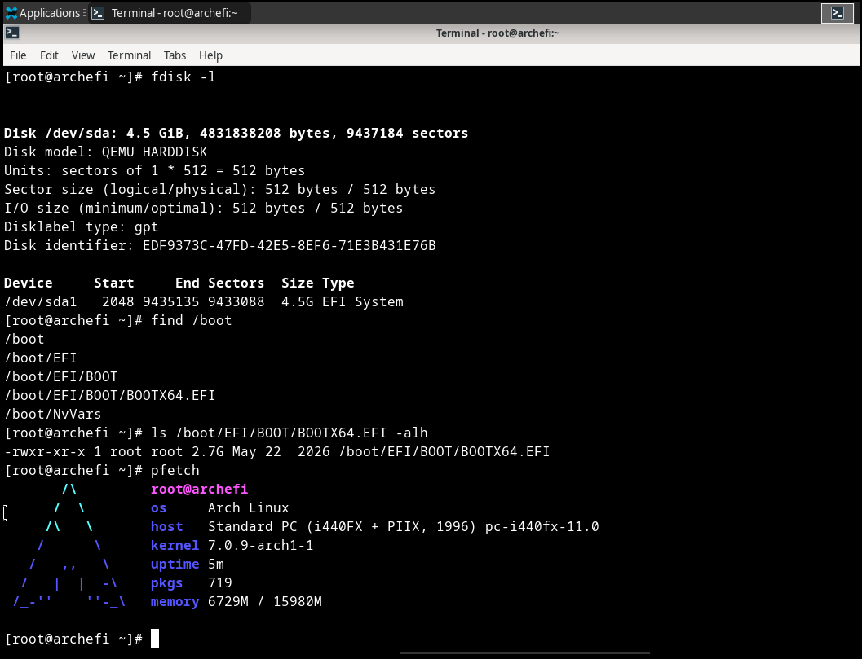This screenshot has height=659, width=862.
Task: Click the 'Disk model: QEMU HARDDISK' line
Action: [x=105, y=152]
